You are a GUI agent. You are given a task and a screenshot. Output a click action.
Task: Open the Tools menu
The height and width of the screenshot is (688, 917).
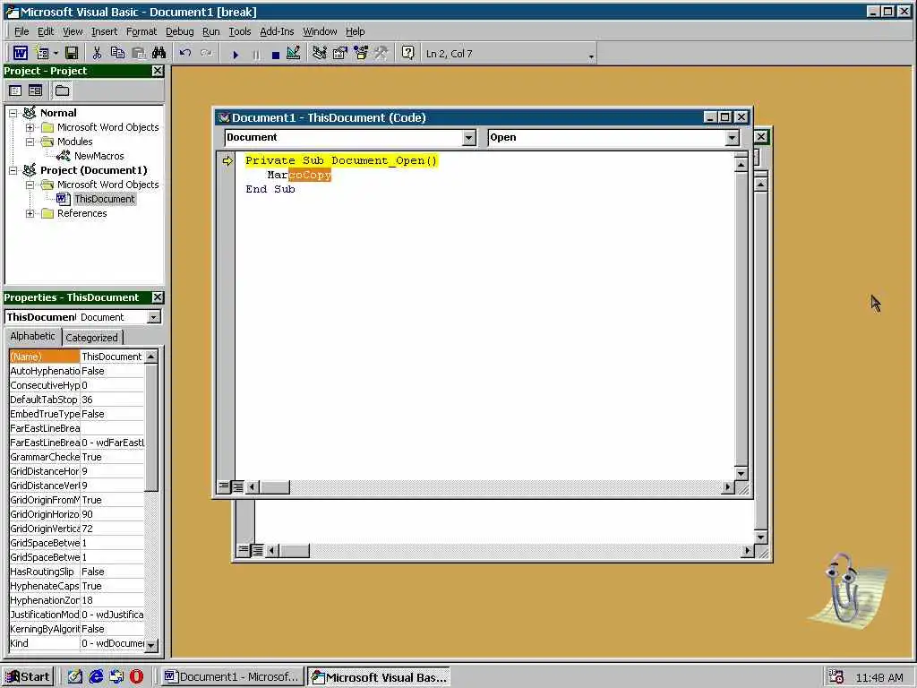pos(240,31)
